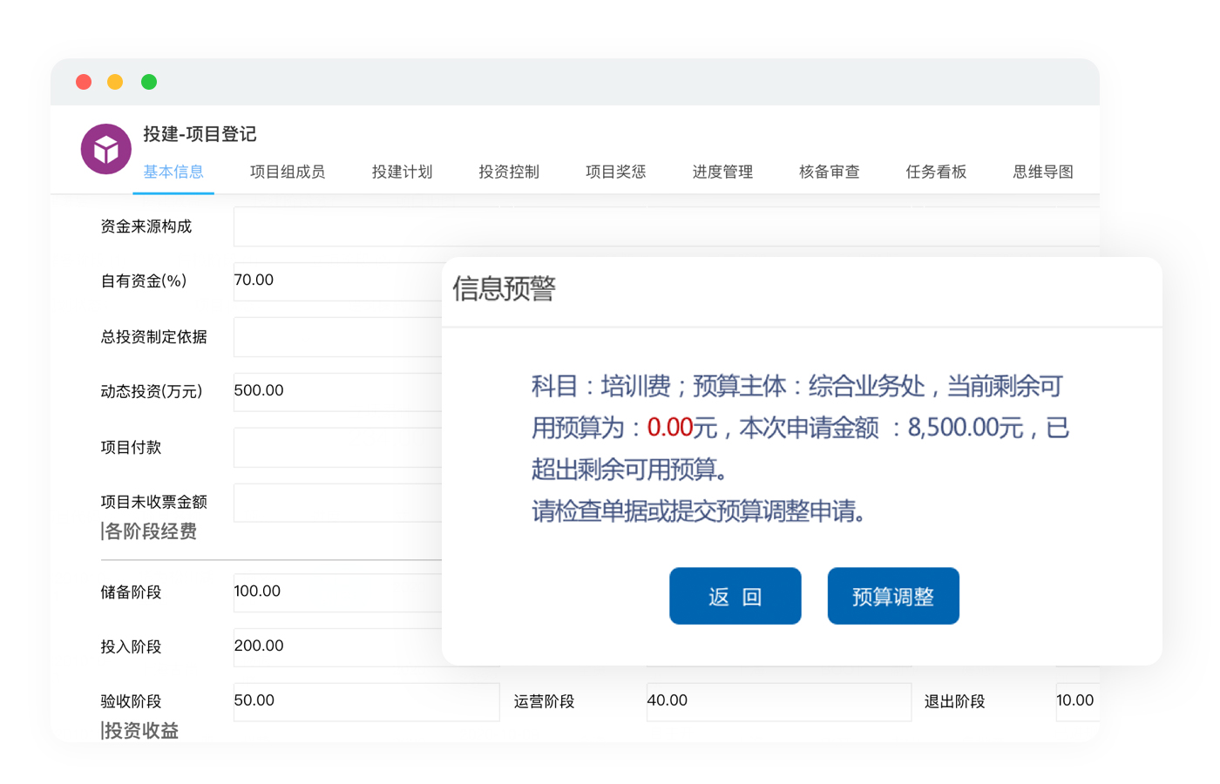Click the 自有资金(%) field showing 70.00
The height and width of the screenshot is (784, 1220).
338,281
